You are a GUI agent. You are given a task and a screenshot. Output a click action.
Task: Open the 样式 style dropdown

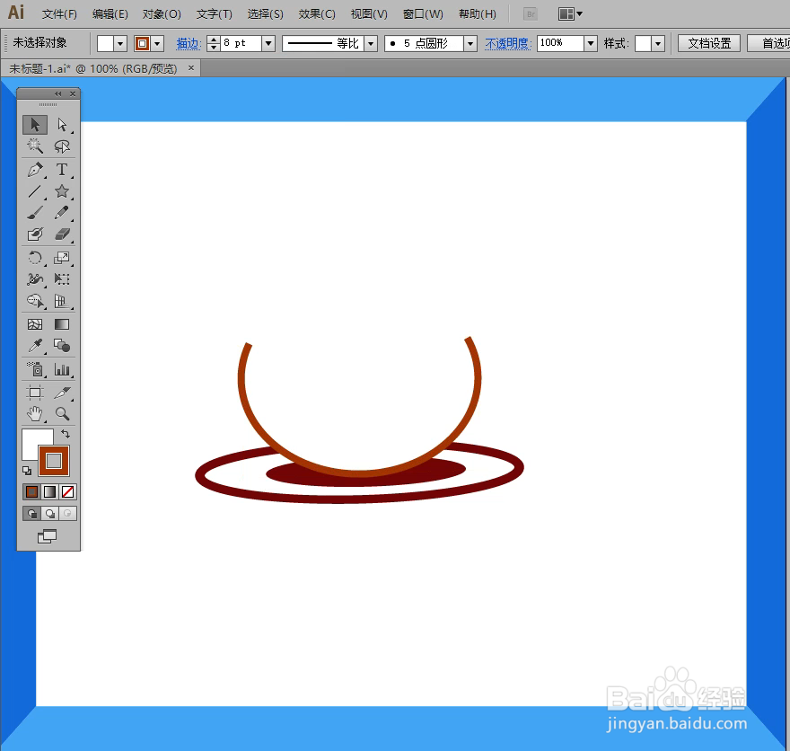657,43
